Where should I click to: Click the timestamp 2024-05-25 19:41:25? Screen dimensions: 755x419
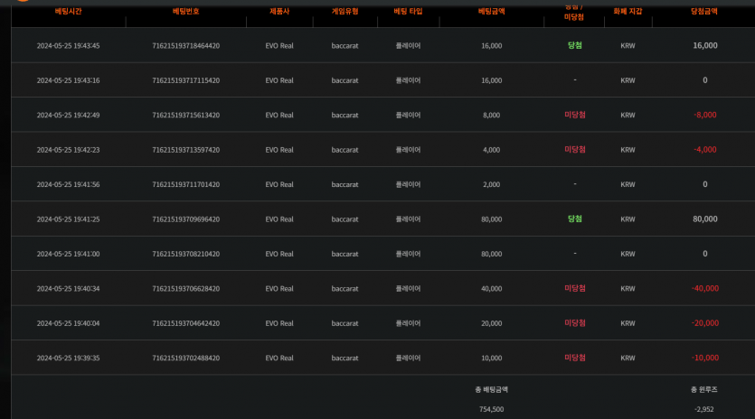[69, 219]
